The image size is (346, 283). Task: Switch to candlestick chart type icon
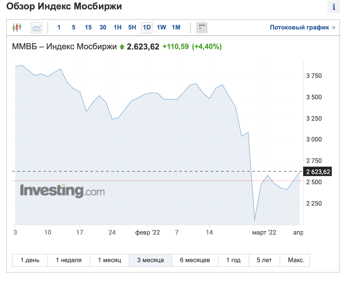click(17, 27)
